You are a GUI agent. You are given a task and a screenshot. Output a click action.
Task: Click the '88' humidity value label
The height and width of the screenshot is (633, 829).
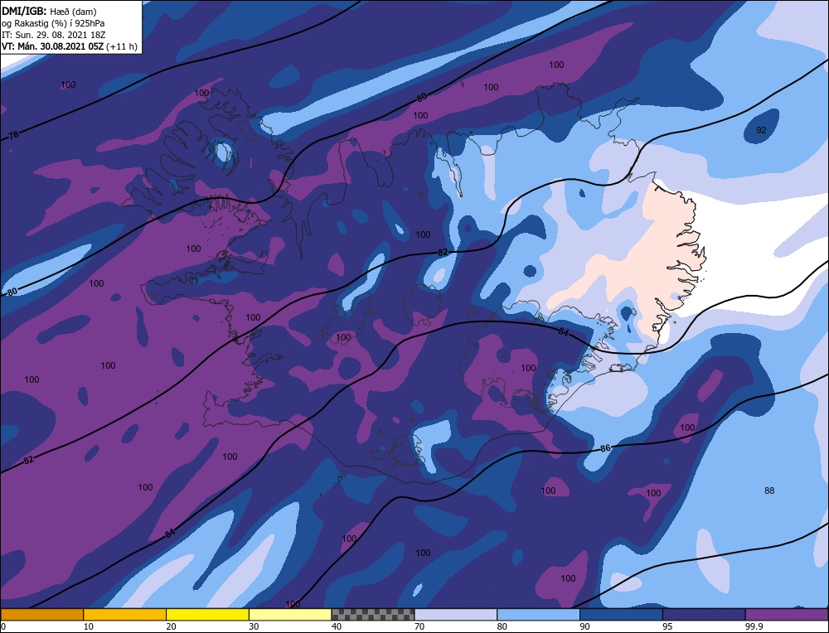click(769, 490)
